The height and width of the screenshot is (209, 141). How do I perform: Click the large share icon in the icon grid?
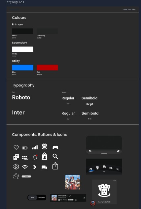(x=55, y=166)
